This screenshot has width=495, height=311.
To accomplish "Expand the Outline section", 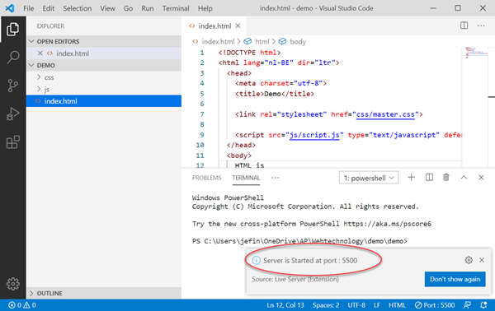I will click(x=104, y=293).
